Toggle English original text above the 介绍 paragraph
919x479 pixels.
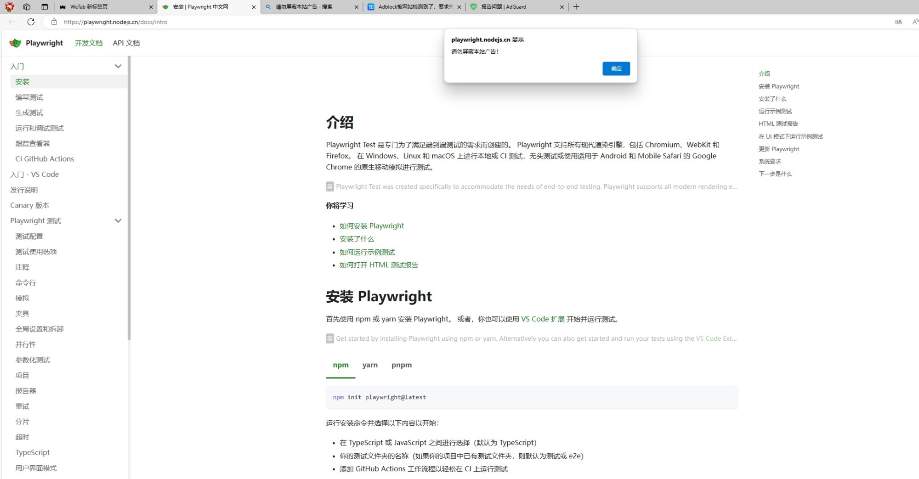(329, 186)
